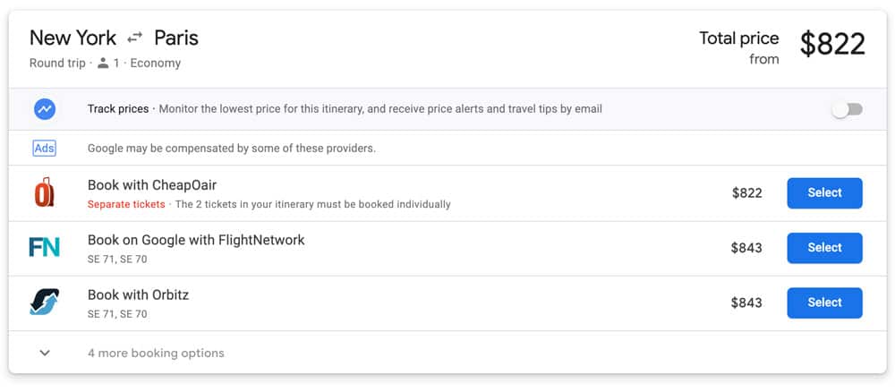This screenshot has width=895, height=392.
Task: Select FlightNetwork booking for $843
Action: pyautogui.click(x=824, y=248)
